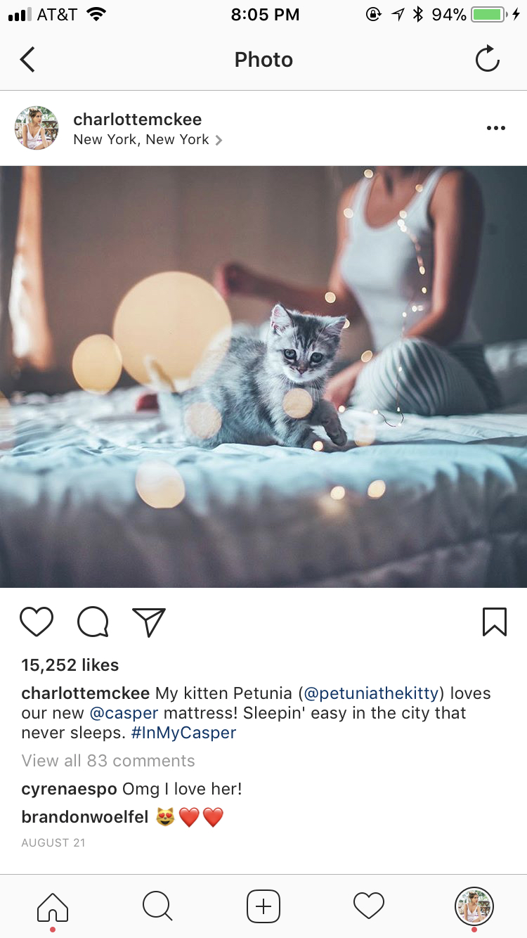
Task: Open the 15,252 likes list
Action: click(x=70, y=665)
